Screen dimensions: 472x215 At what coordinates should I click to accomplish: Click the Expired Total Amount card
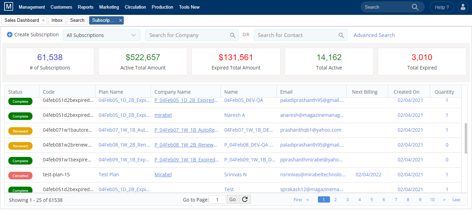(x=236, y=62)
